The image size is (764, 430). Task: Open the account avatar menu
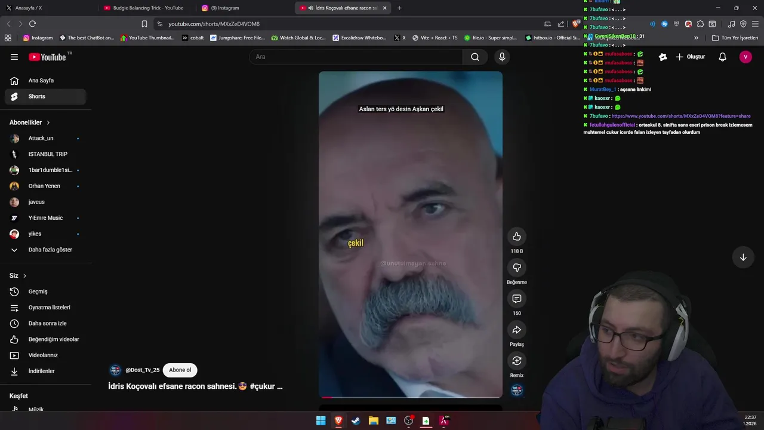click(x=745, y=57)
